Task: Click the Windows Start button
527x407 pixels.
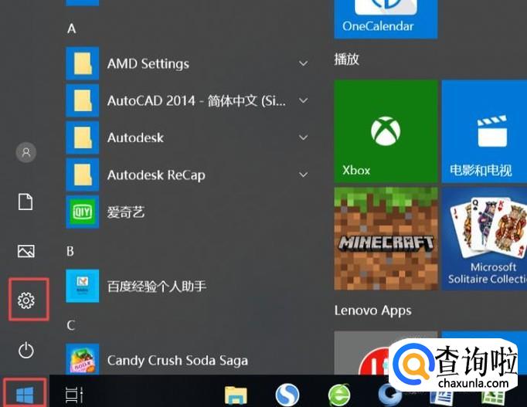Action: click(25, 395)
